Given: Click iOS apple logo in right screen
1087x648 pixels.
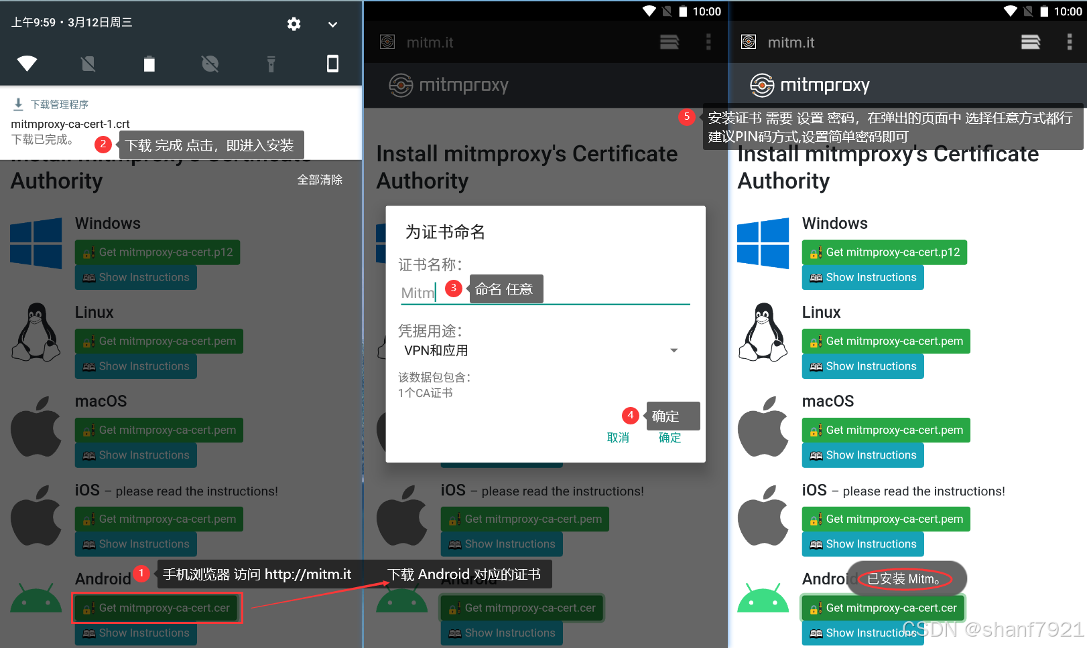Looking at the screenshot, I should (763, 515).
